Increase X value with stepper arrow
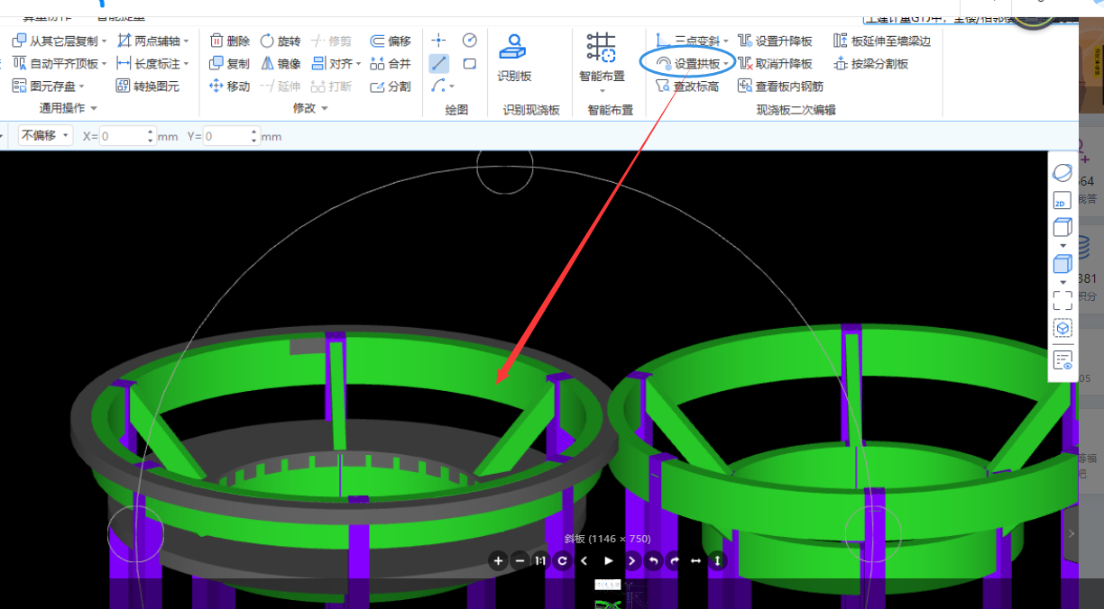 (151, 132)
